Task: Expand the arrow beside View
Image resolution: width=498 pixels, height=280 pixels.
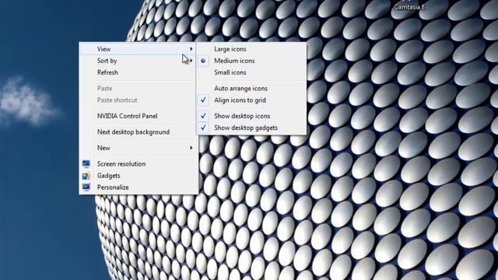Action: 191,49
